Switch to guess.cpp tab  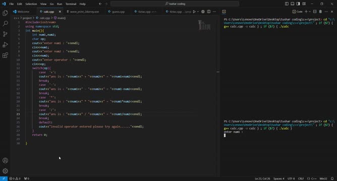[116, 12]
